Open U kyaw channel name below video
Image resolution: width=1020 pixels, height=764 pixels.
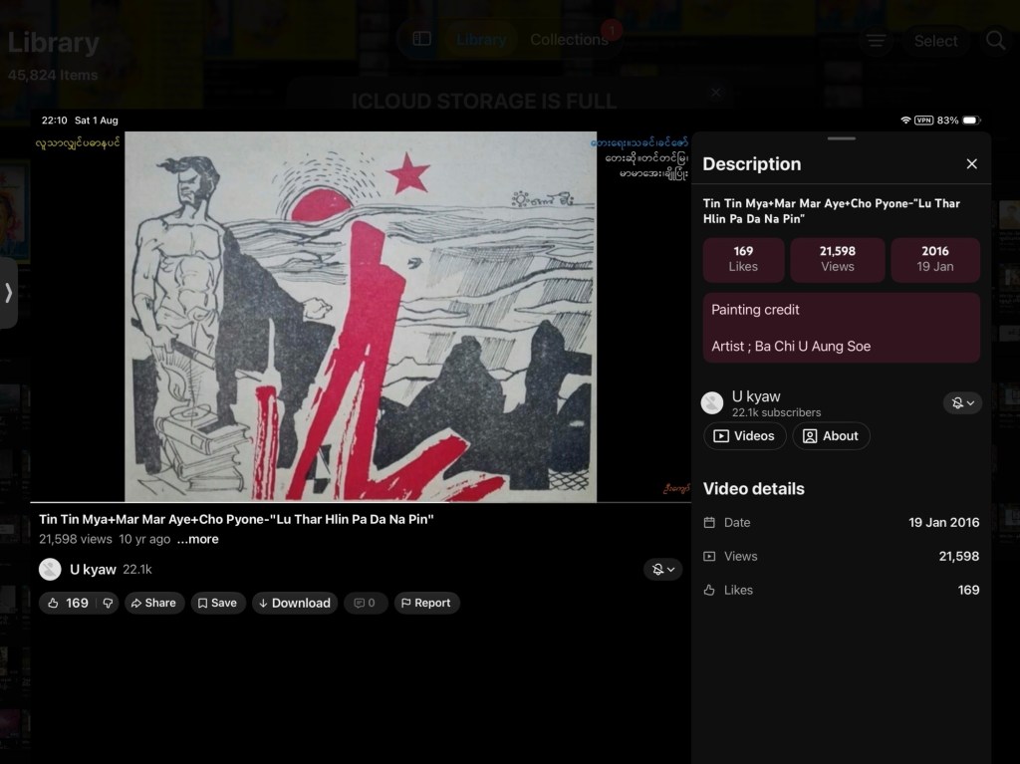pos(93,570)
